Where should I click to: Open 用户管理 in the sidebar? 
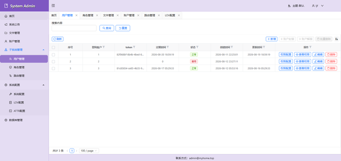point(24,59)
